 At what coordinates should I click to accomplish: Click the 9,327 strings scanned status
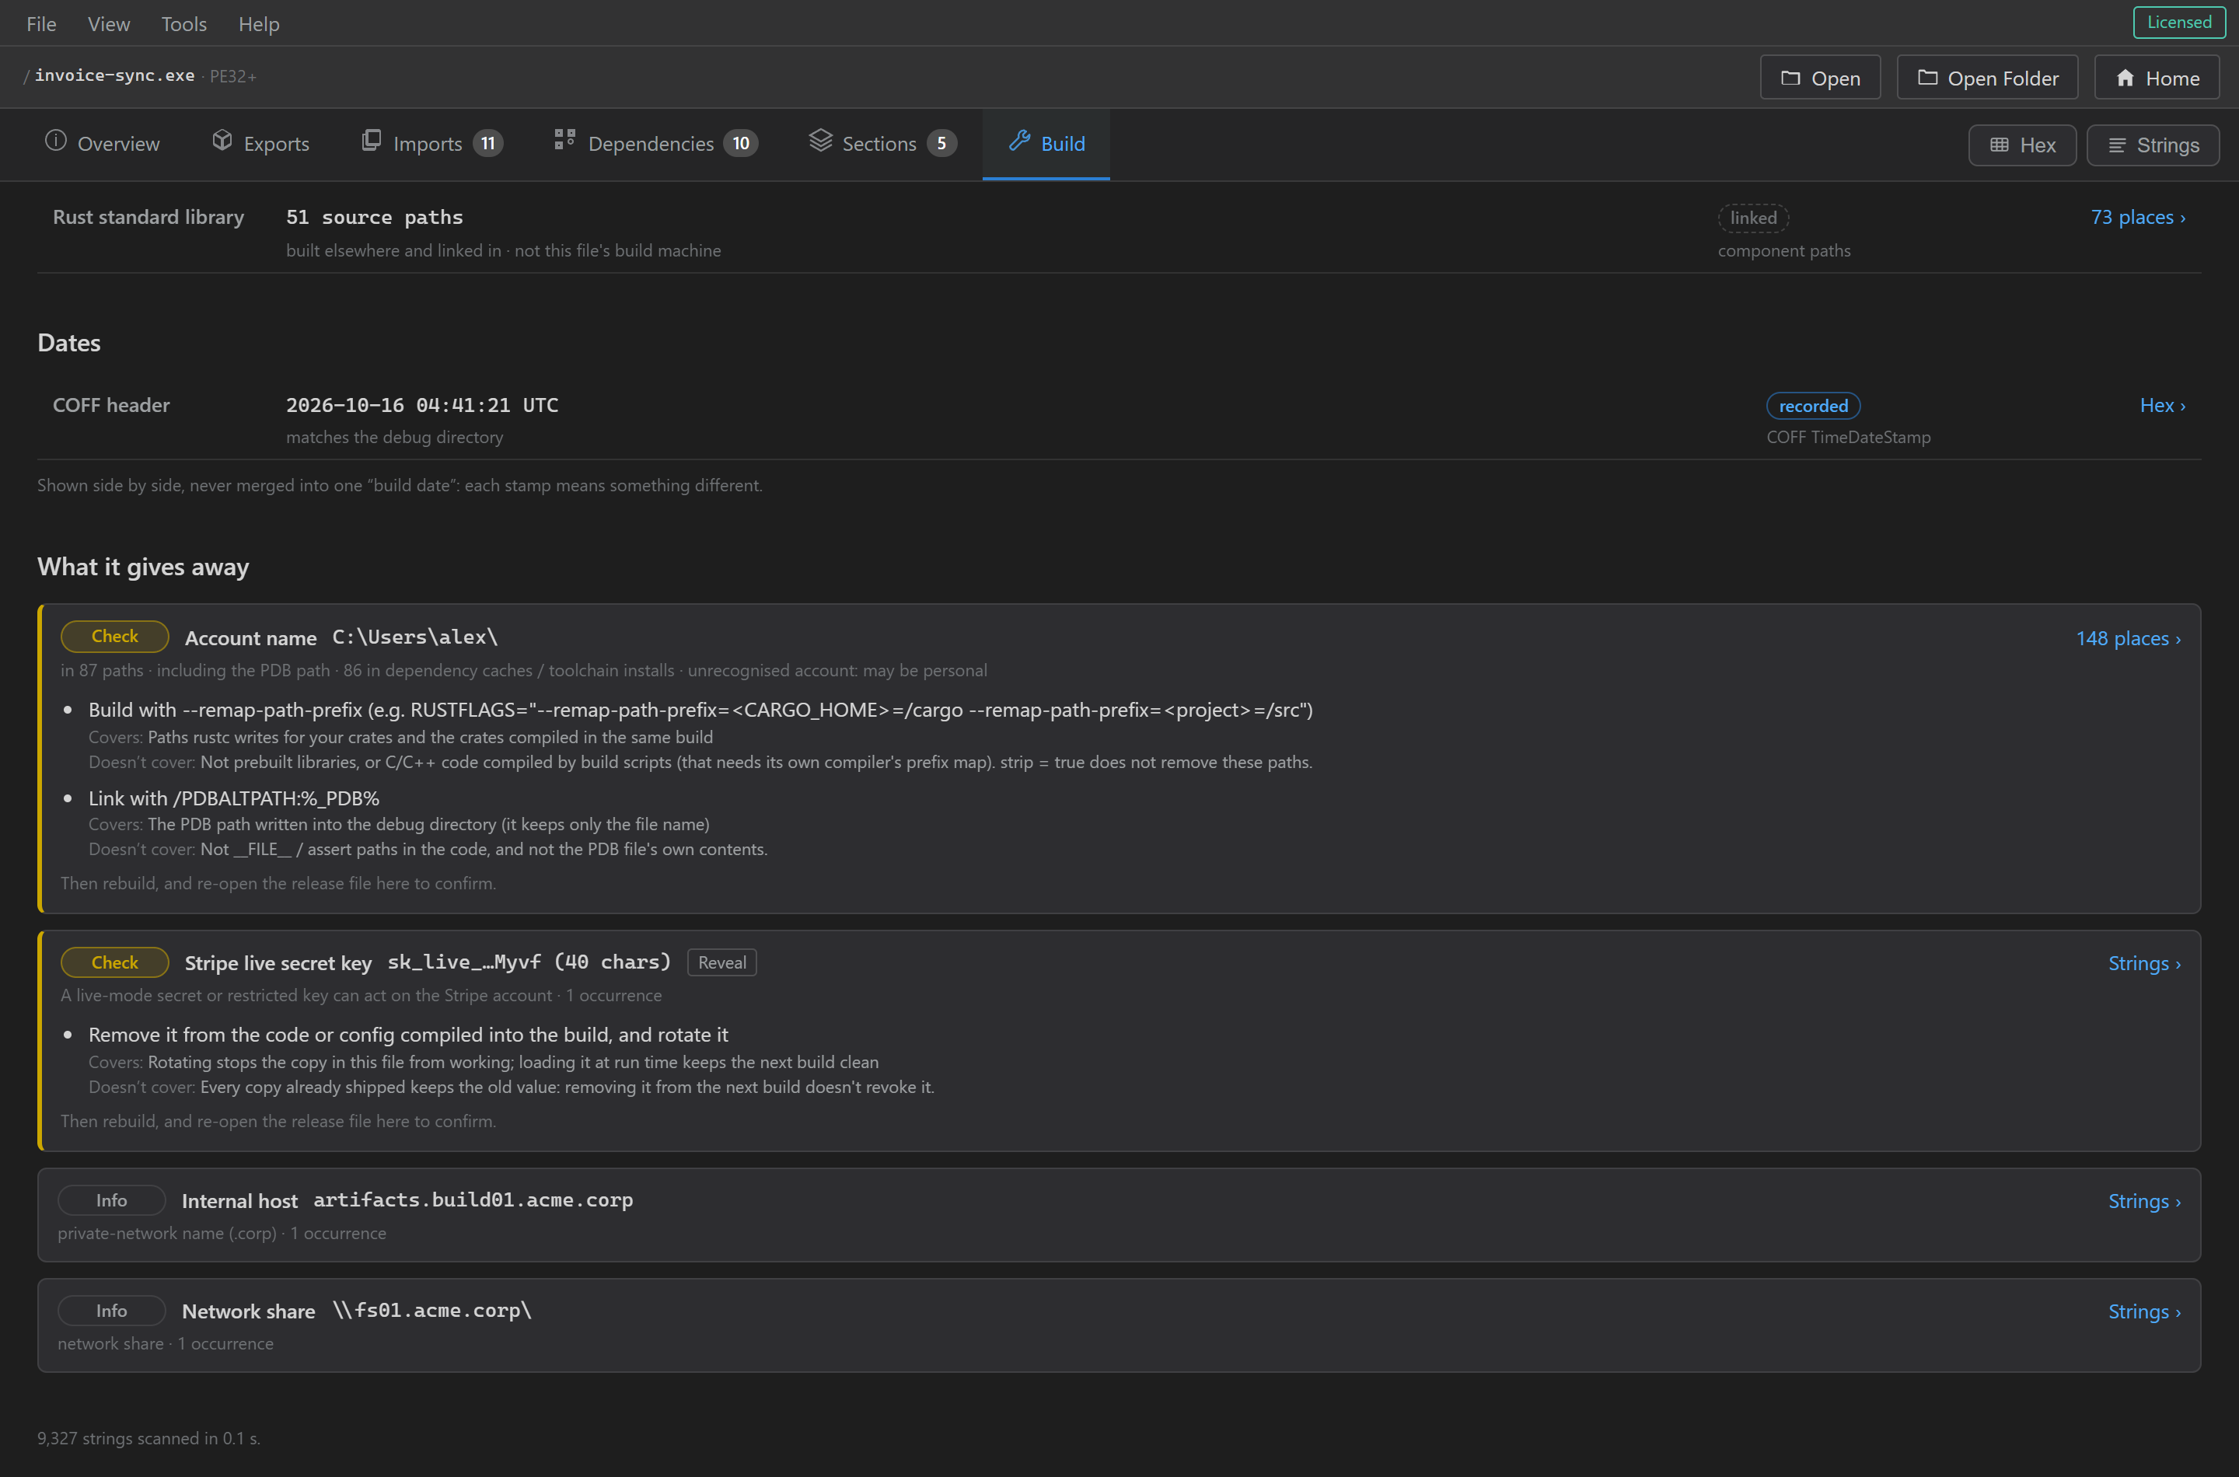tap(148, 1438)
